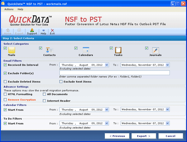The image size is (187, 142).
Task: Open Email Filters To date dropdown
Action: point(167,65)
